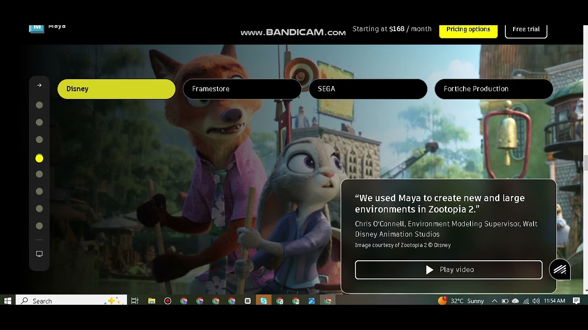Switch to the SEGA tab
This screenshot has height=330, width=588.
[x=368, y=89]
